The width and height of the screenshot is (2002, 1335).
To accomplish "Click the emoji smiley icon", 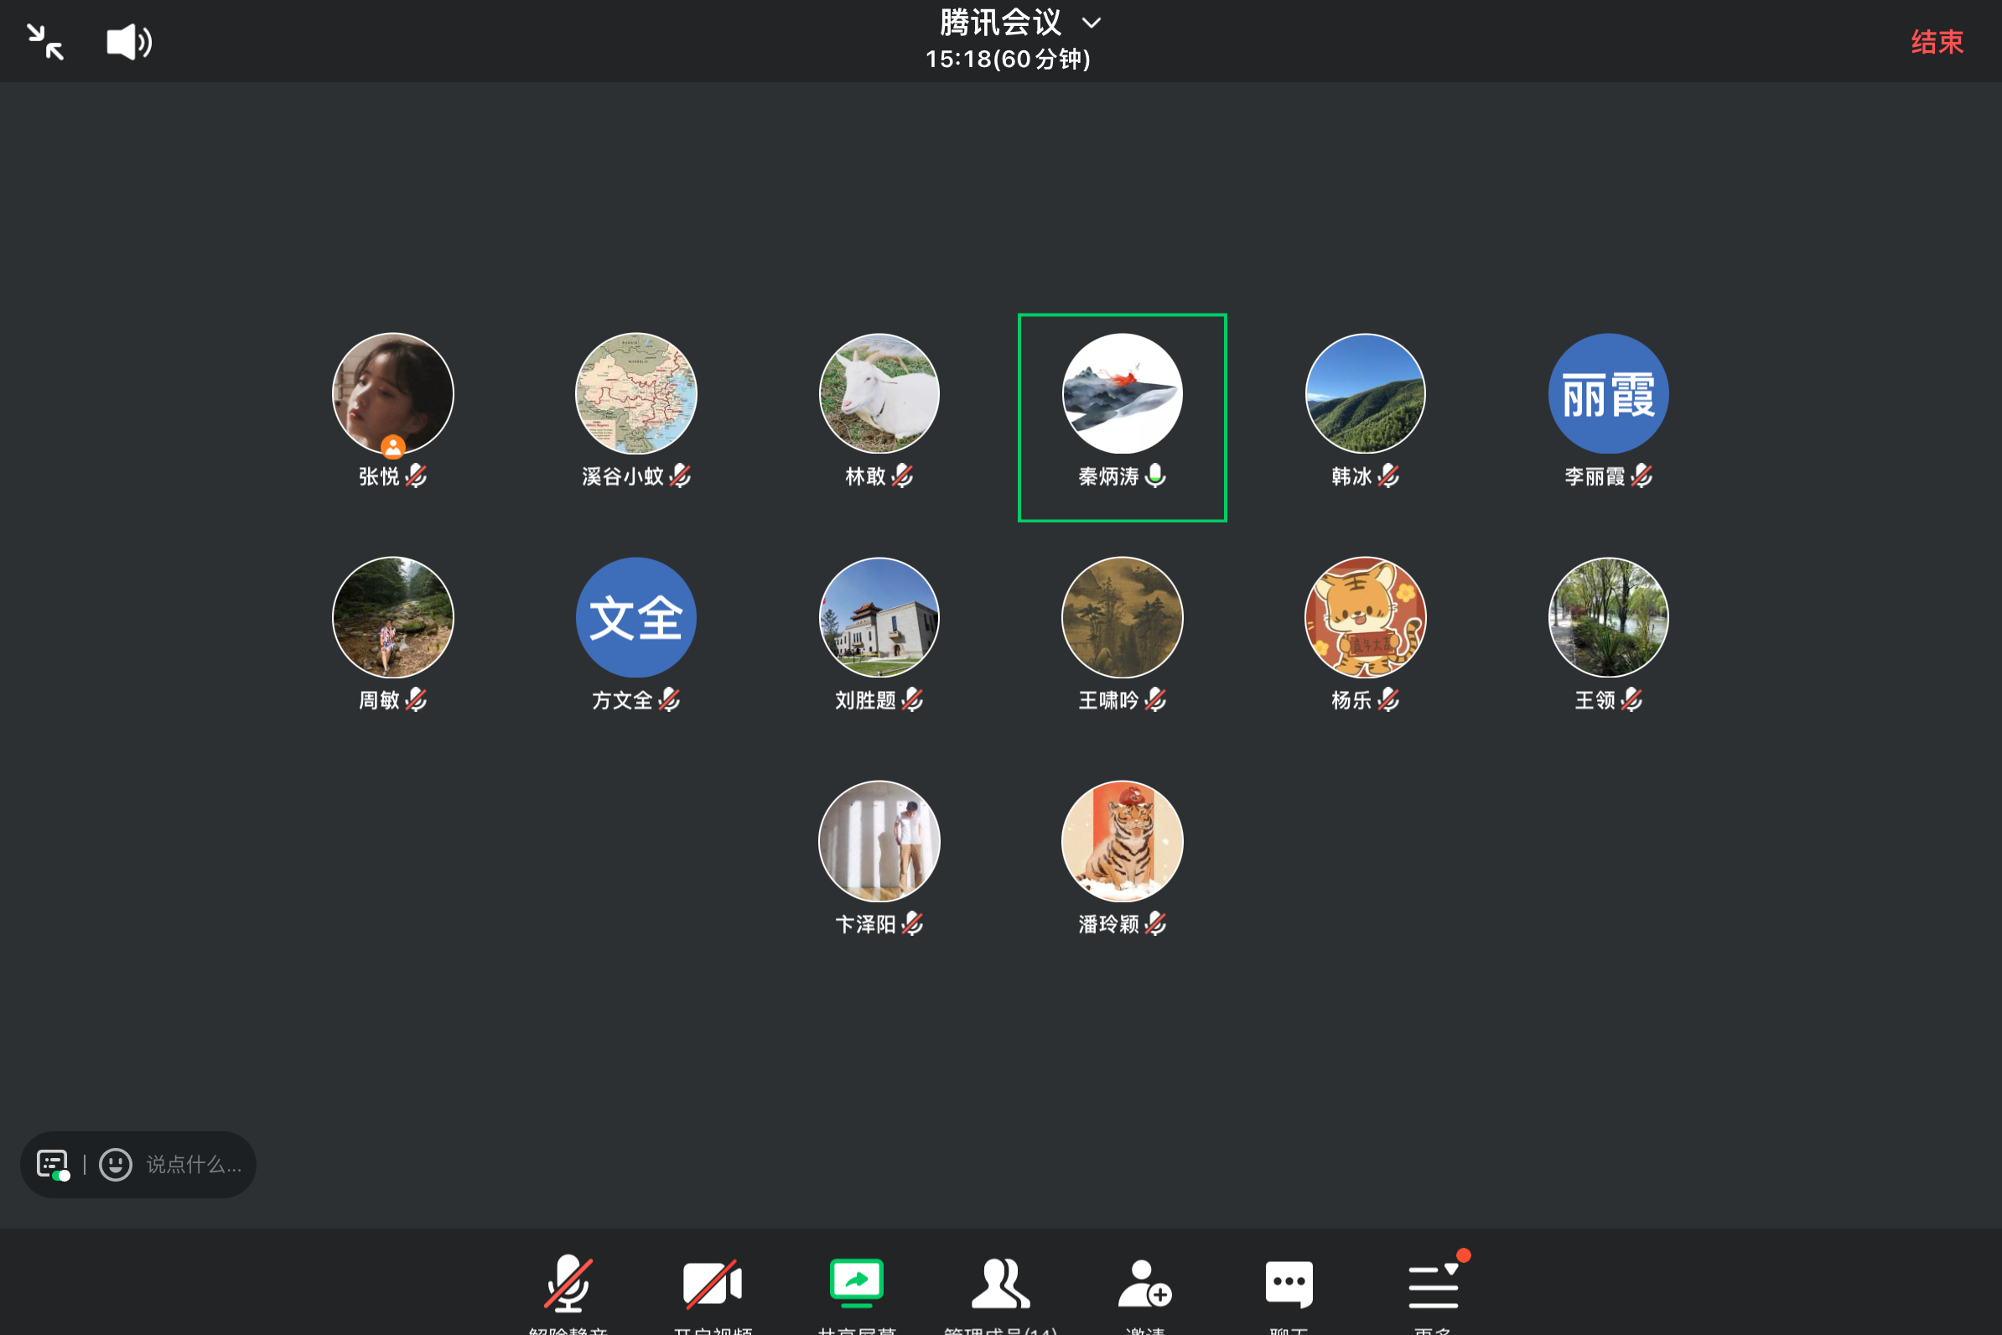I will pyautogui.click(x=116, y=1164).
